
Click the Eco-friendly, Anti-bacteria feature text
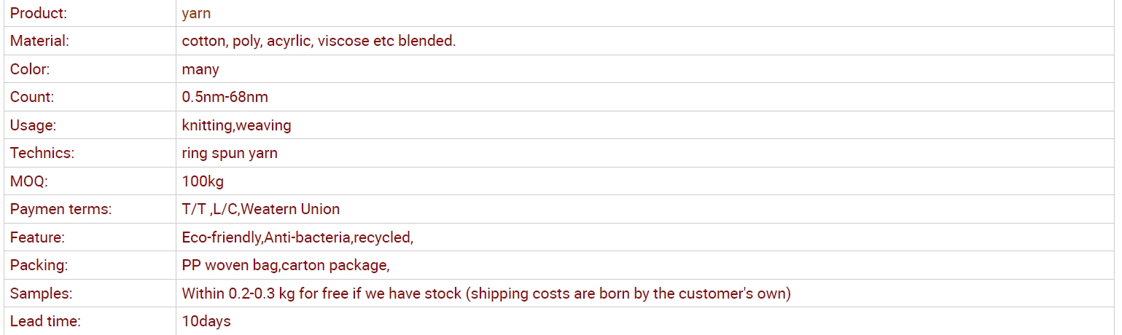297,237
